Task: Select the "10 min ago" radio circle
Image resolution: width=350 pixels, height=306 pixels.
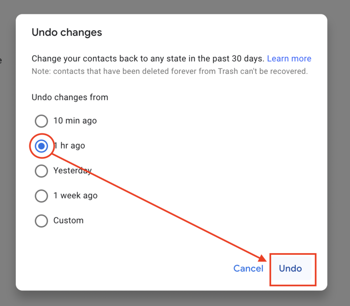Action: 41,121
